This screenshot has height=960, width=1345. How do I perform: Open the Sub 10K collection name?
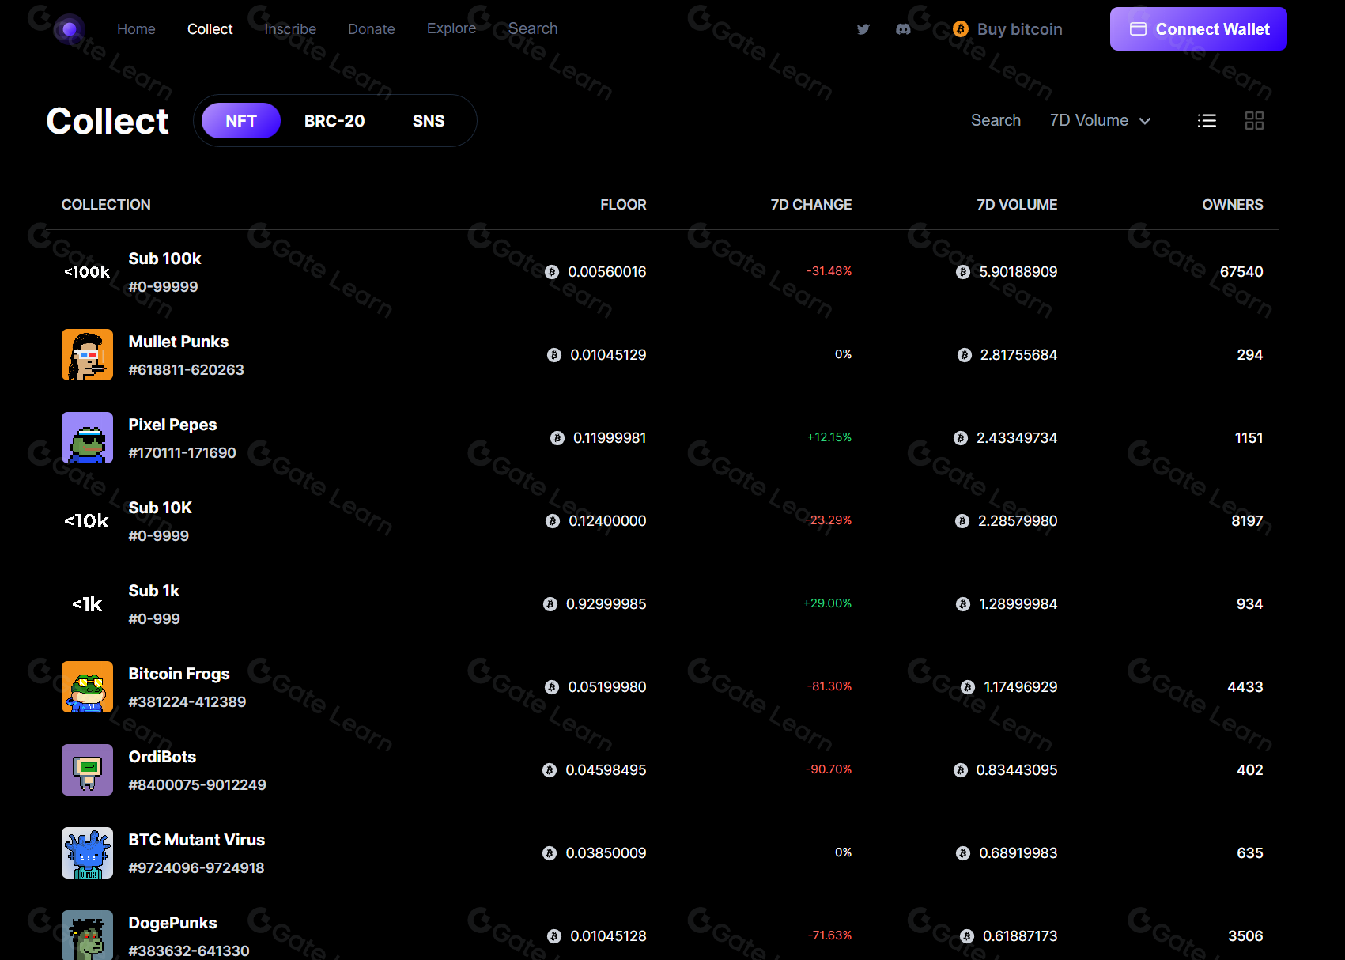pos(161,508)
